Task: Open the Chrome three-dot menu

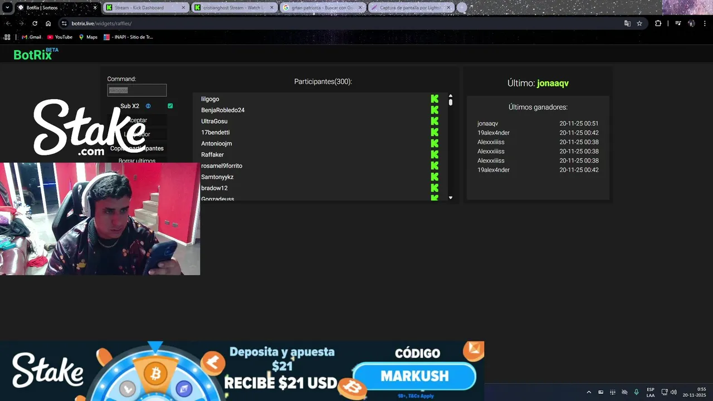Action: [x=705, y=23]
